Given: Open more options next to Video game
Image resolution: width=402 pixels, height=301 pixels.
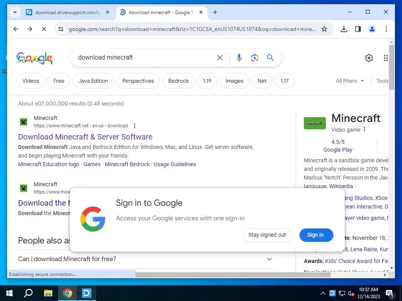Looking at the screenshot, I should pos(364,129).
